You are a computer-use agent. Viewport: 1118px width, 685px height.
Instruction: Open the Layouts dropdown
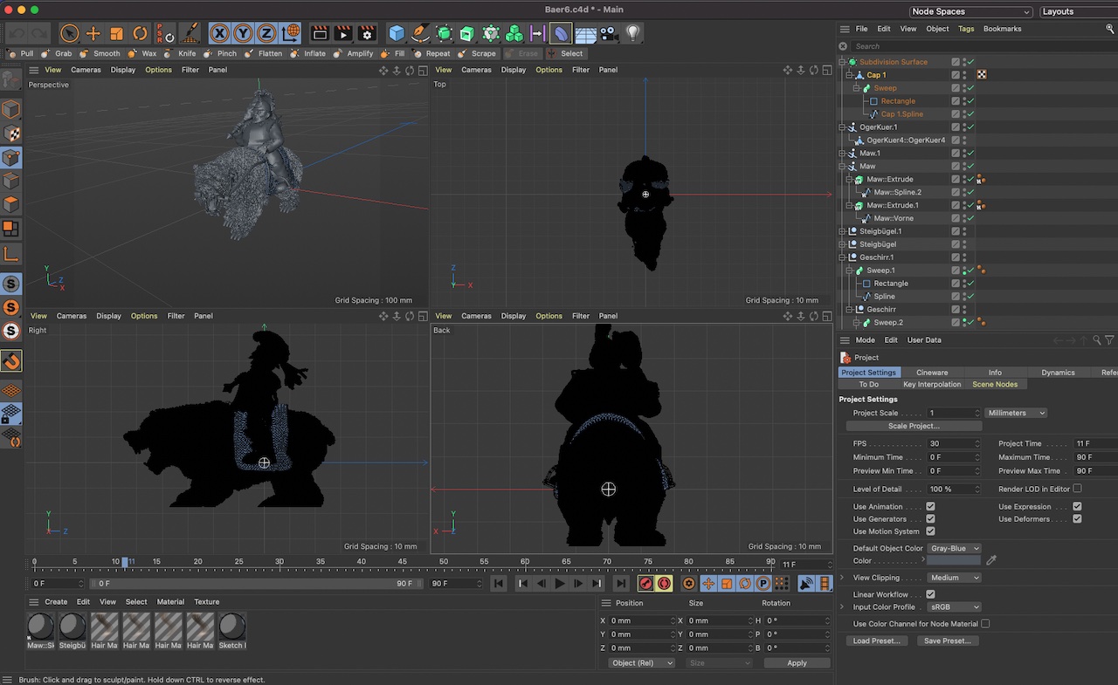[1079, 11]
